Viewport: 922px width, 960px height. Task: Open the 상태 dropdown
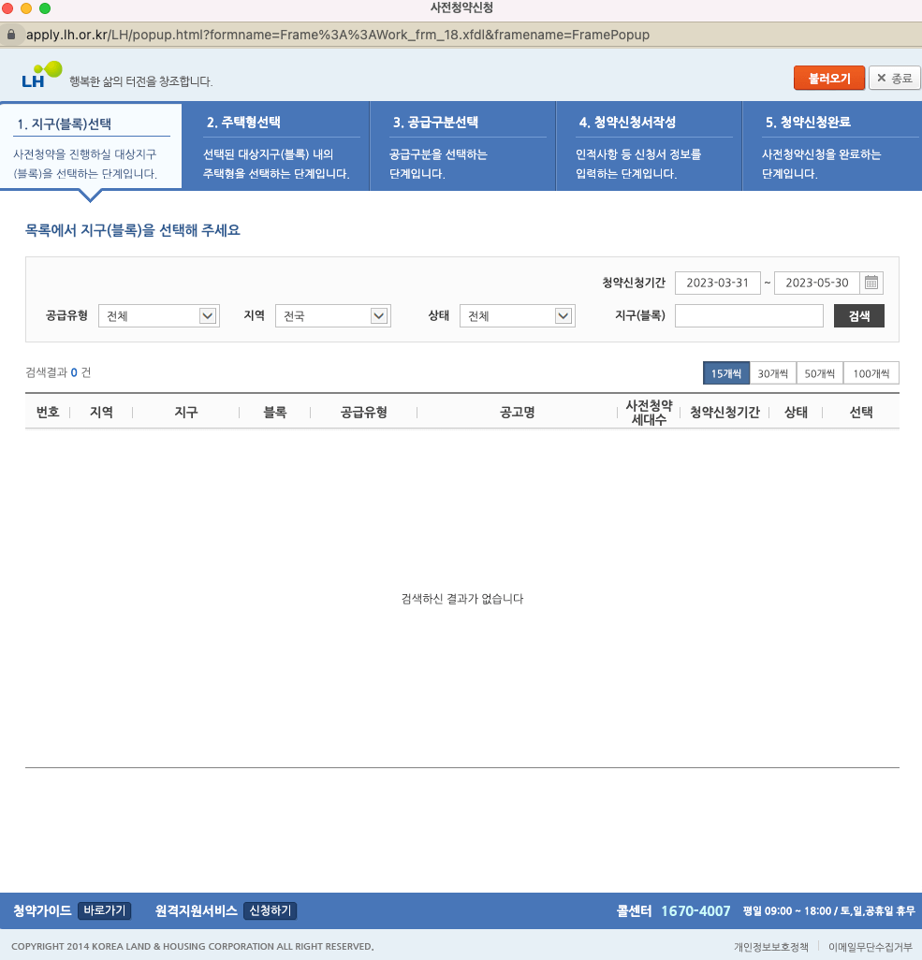click(x=517, y=316)
